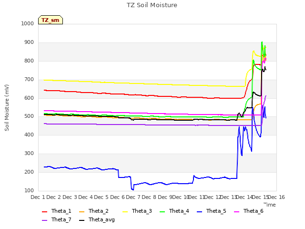
Task: Click the blue Theta_5 legend swatch
Action: pos(199,212)
